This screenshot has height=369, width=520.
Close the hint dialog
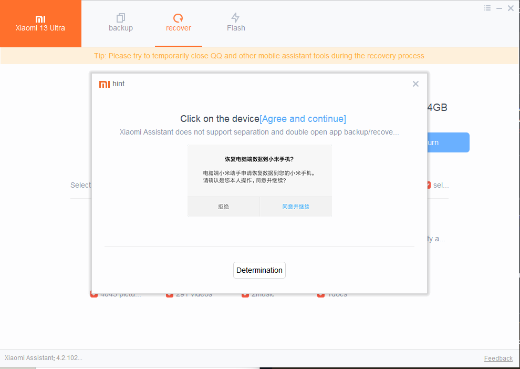pyautogui.click(x=415, y=84)
